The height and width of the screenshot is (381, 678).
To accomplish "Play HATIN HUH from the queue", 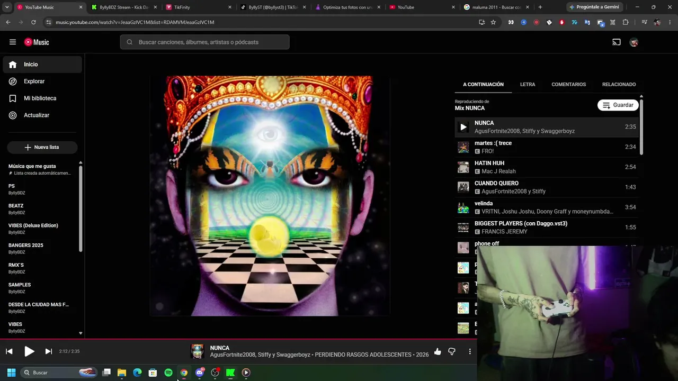I will (x=547, y=167).
